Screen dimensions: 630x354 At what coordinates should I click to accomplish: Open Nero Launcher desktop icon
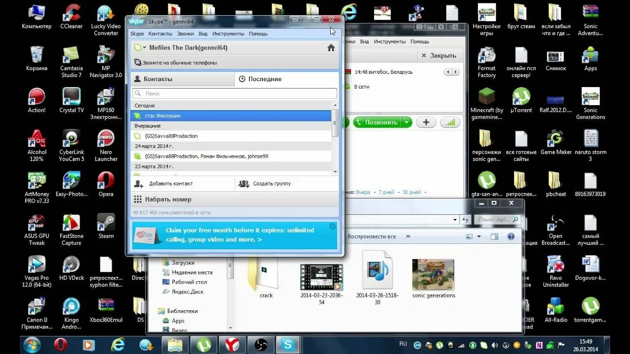click(106, 146)
